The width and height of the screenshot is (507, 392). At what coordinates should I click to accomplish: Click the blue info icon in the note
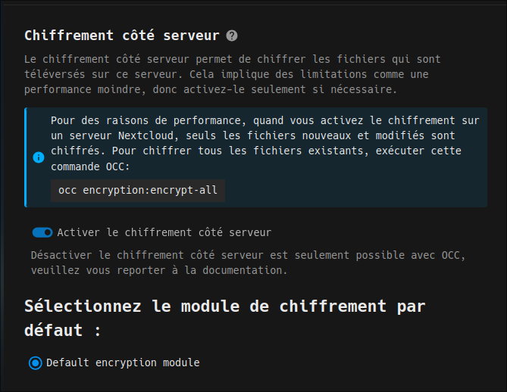(38, 157)
